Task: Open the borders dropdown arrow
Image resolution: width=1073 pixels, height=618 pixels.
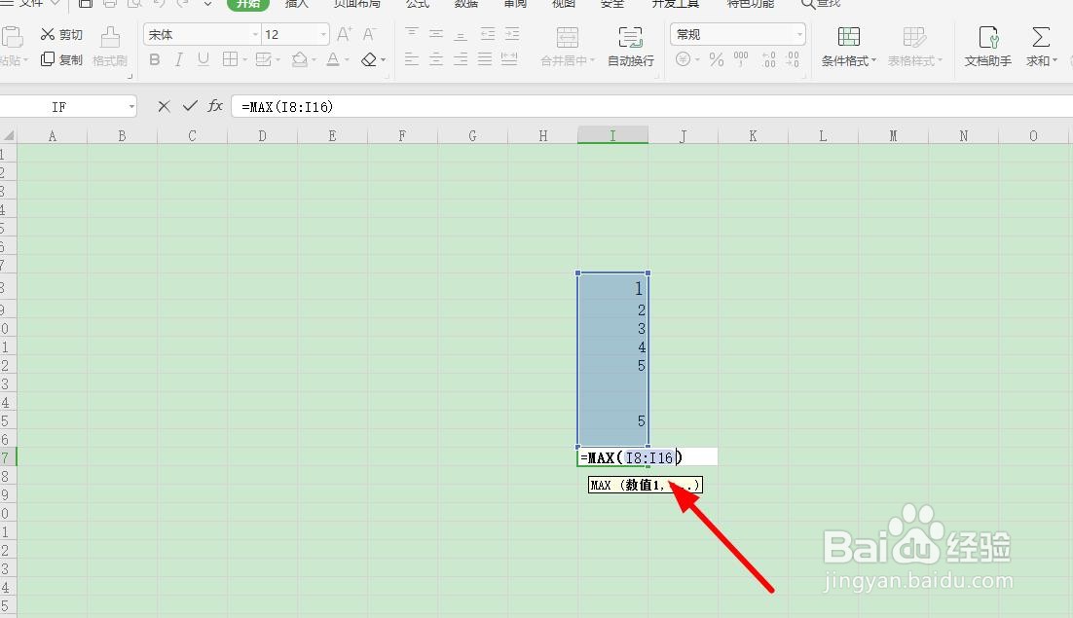Action: (x=244, y=60)
